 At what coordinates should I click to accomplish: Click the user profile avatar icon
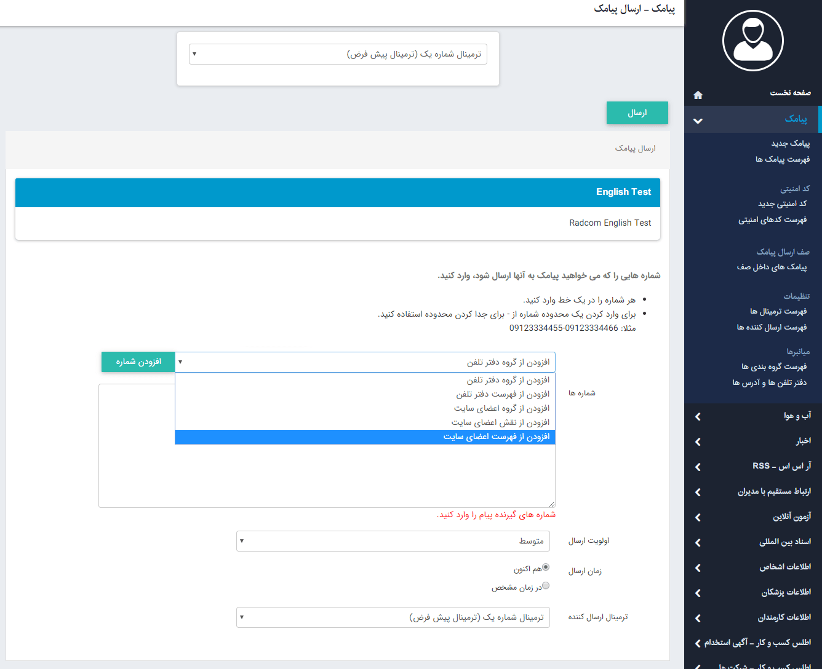tap(752, 41)
